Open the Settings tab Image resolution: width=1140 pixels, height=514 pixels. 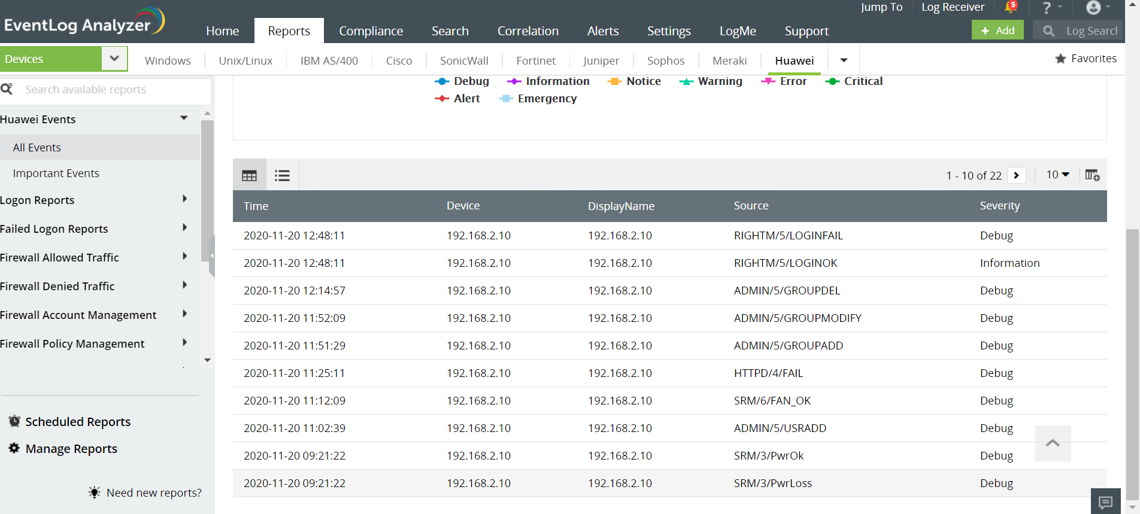pos(669,31)
